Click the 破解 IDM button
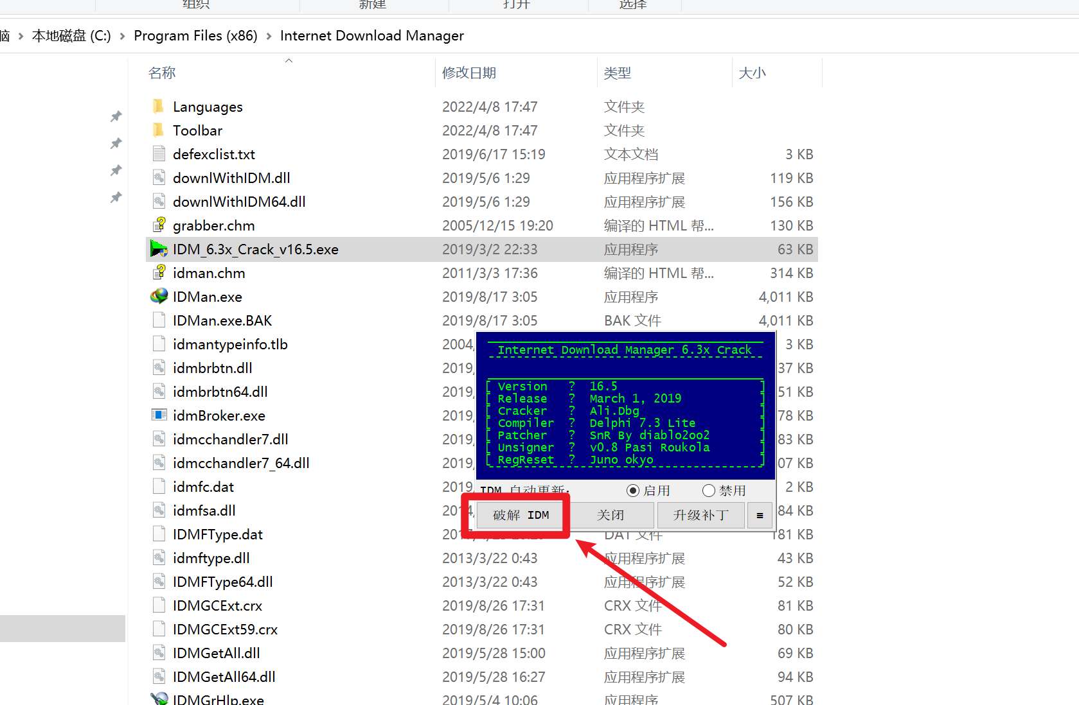The image size is (1079, 705). [x=521, y=515]
